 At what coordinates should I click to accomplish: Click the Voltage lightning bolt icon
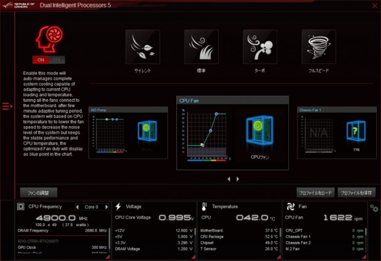[118, 206]
